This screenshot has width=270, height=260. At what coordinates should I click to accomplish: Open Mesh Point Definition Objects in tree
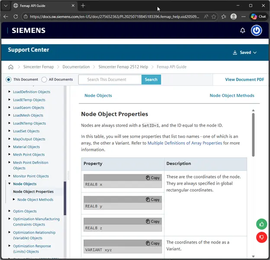pos(31,165)
